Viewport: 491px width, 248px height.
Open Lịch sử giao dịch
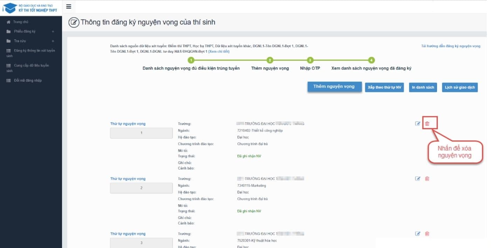coord(459,87)
